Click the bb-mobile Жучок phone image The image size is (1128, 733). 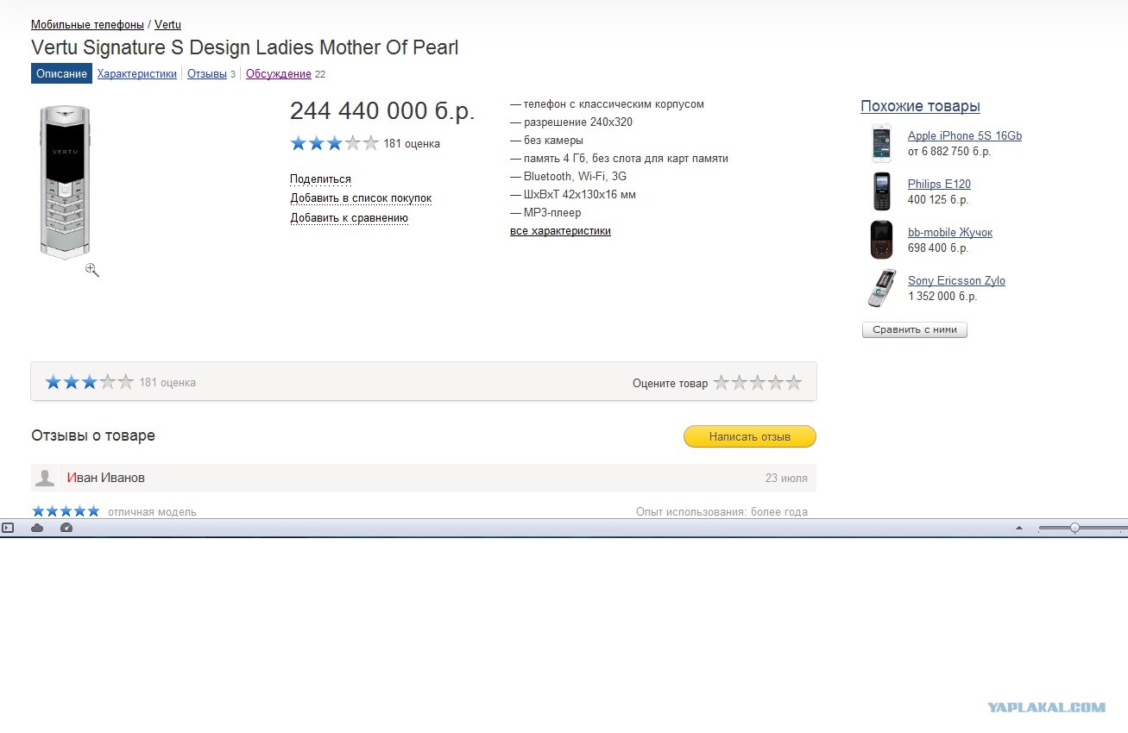[x=880, y=240]
